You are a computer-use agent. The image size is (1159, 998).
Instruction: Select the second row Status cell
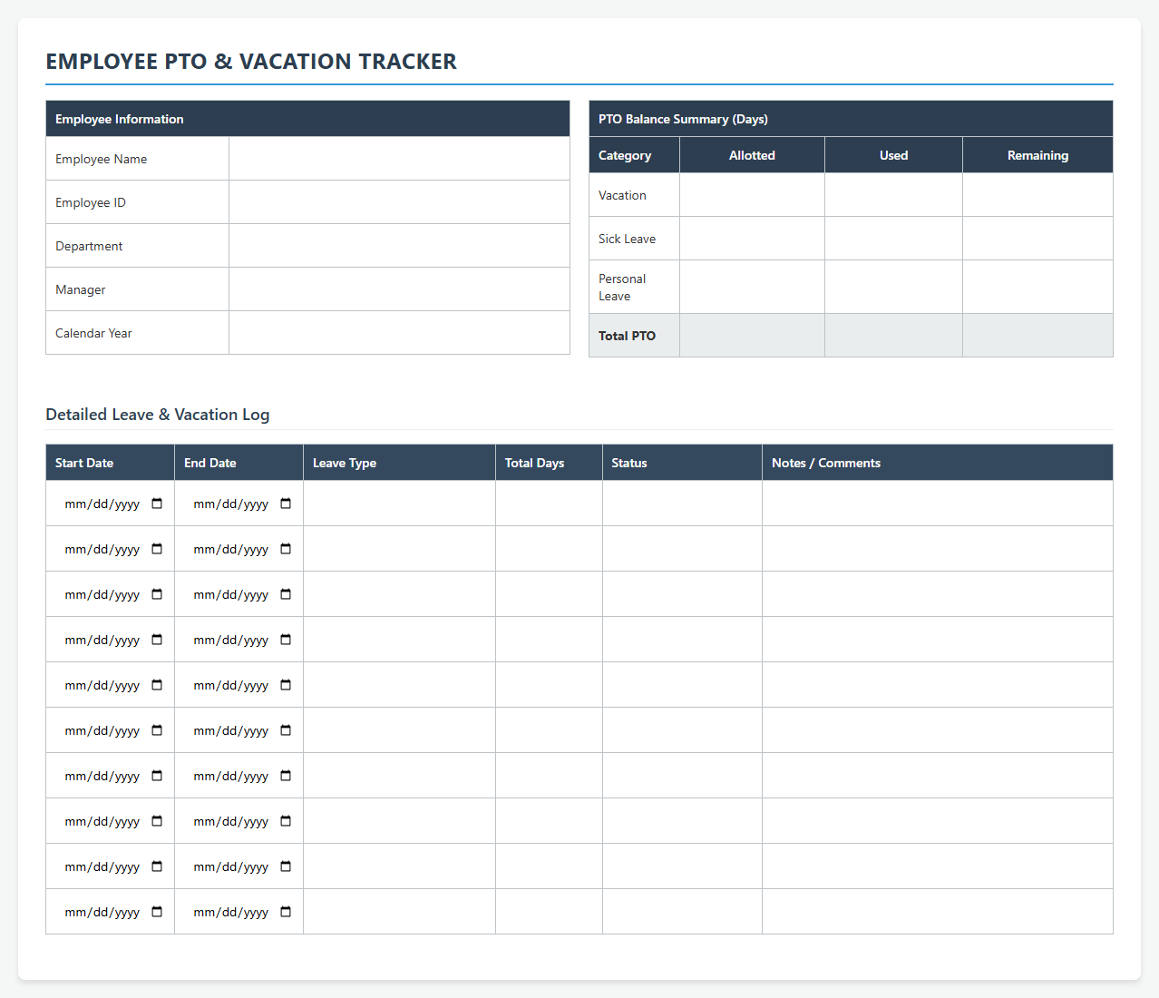682,549
